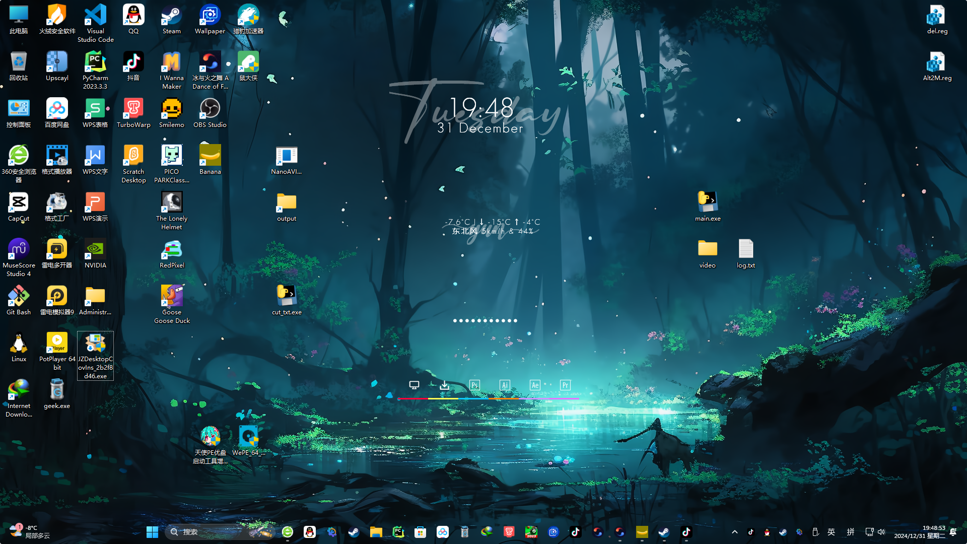Expand the hidden system tray icons chevron
This screenshot has width=967, height=544.
735,532
